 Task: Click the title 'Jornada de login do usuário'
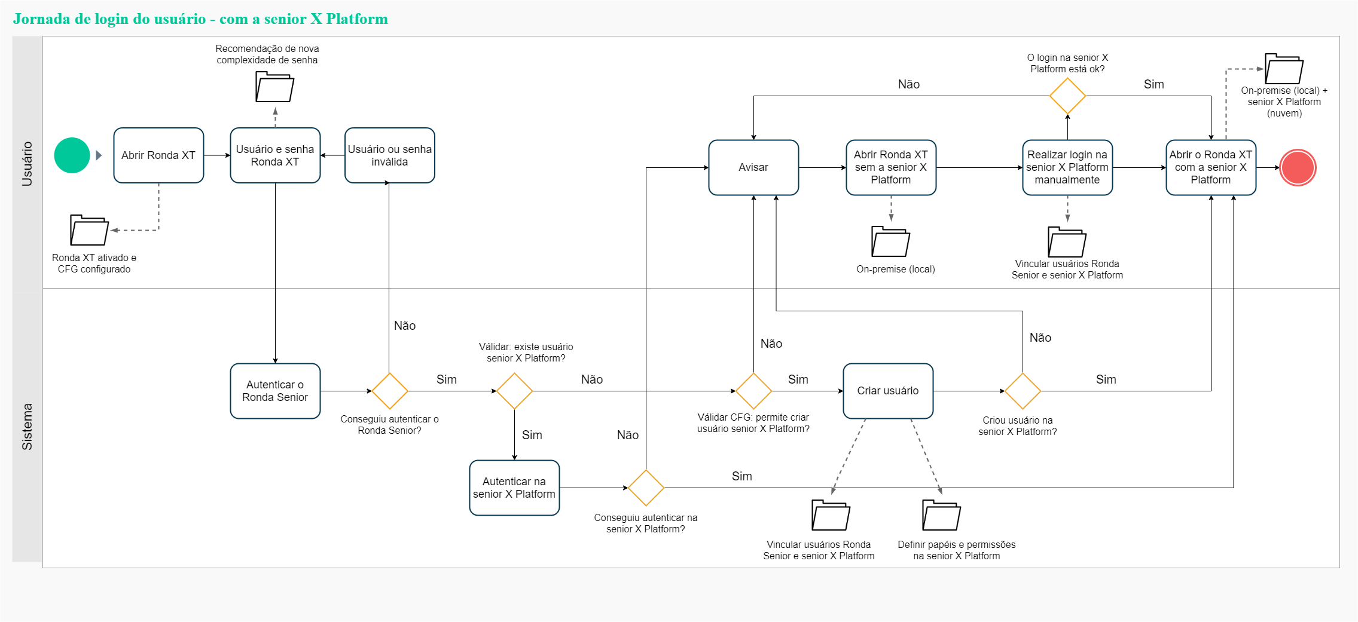click(200, 19)
